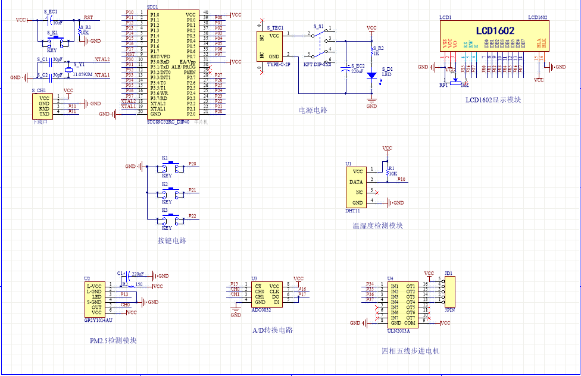The image size is (581, 376).
Task: Click the JD1 5PIN motor connector
Action: (449, 292)
